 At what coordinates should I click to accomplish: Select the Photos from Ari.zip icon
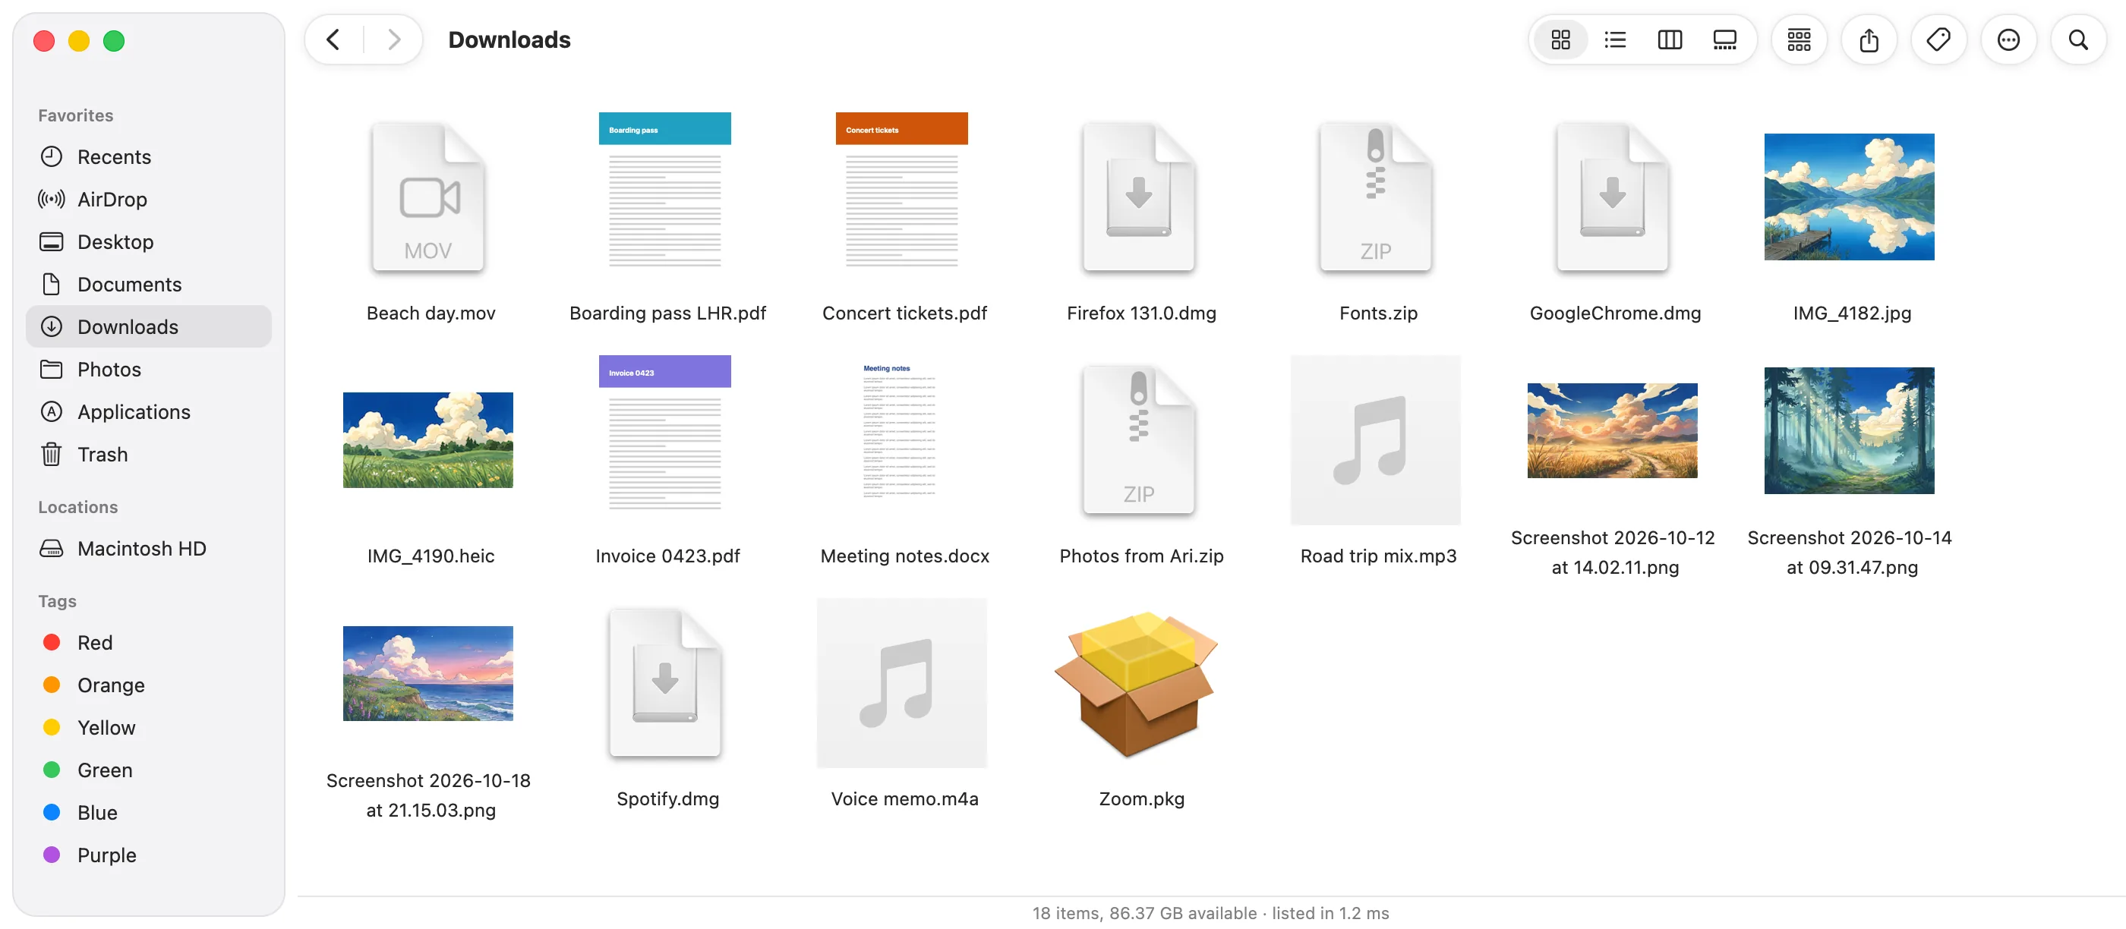[1138, 439]
